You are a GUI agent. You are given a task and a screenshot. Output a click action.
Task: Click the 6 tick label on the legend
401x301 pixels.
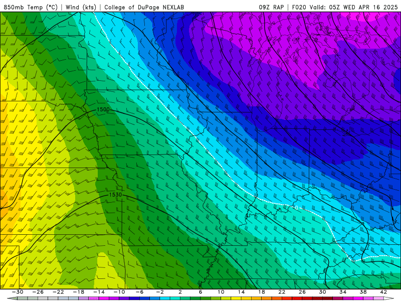pos(200,292)
